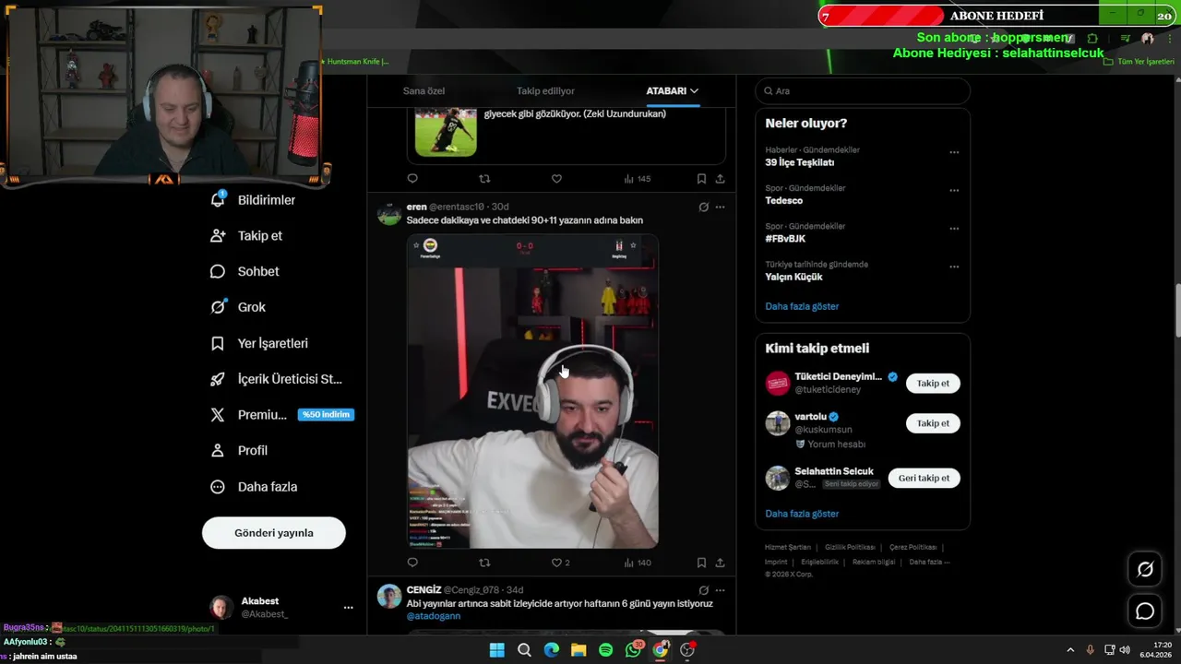Repost eren's post
1181x664 pixels.
484,563
